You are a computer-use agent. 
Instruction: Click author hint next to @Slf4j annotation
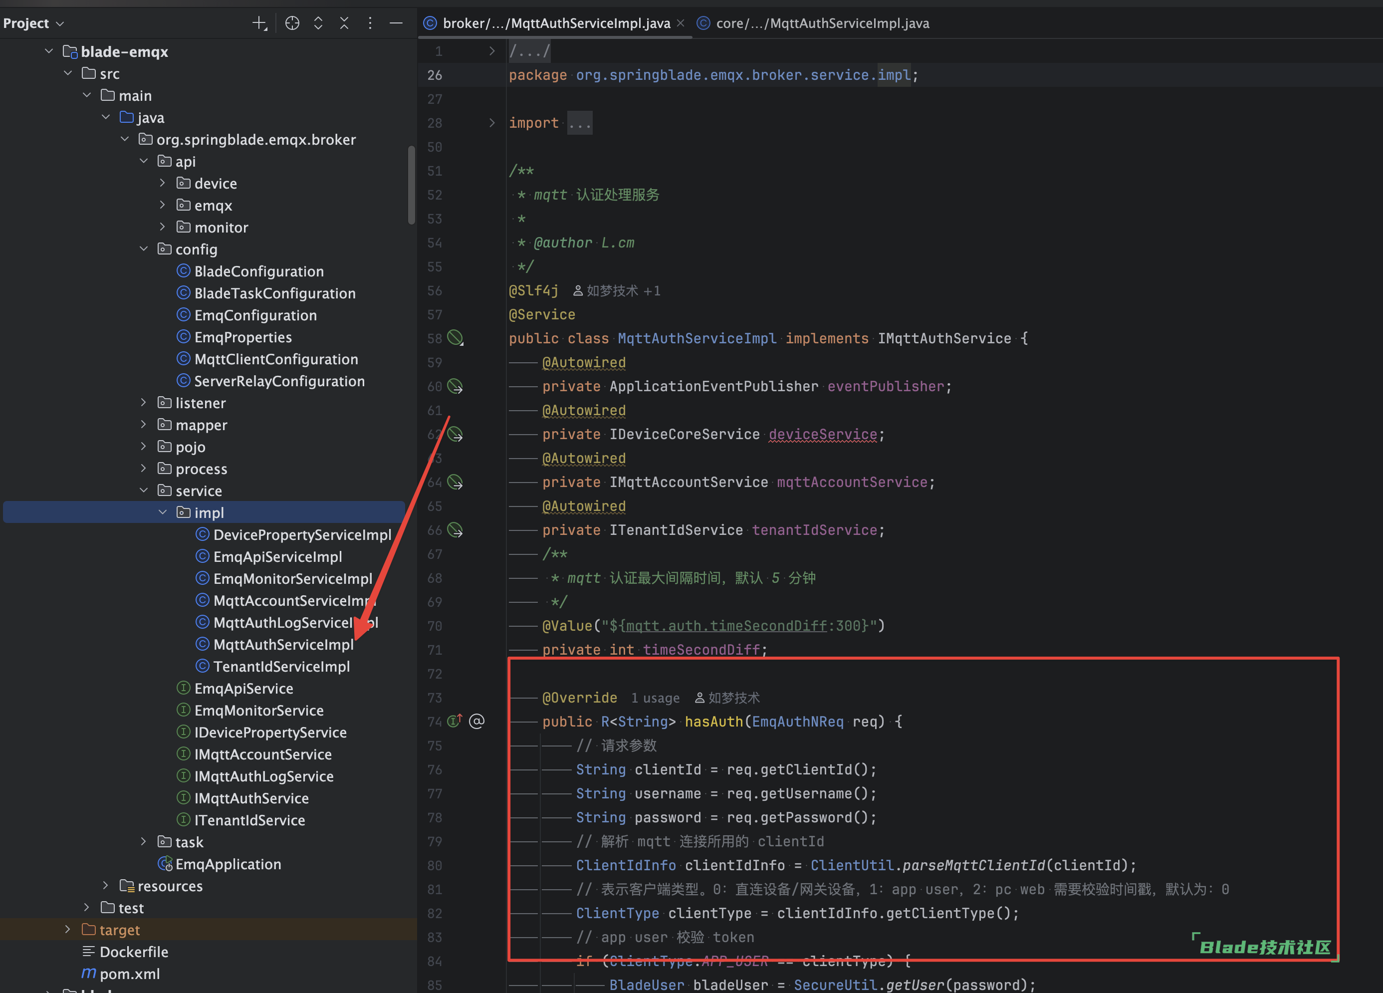617,291
